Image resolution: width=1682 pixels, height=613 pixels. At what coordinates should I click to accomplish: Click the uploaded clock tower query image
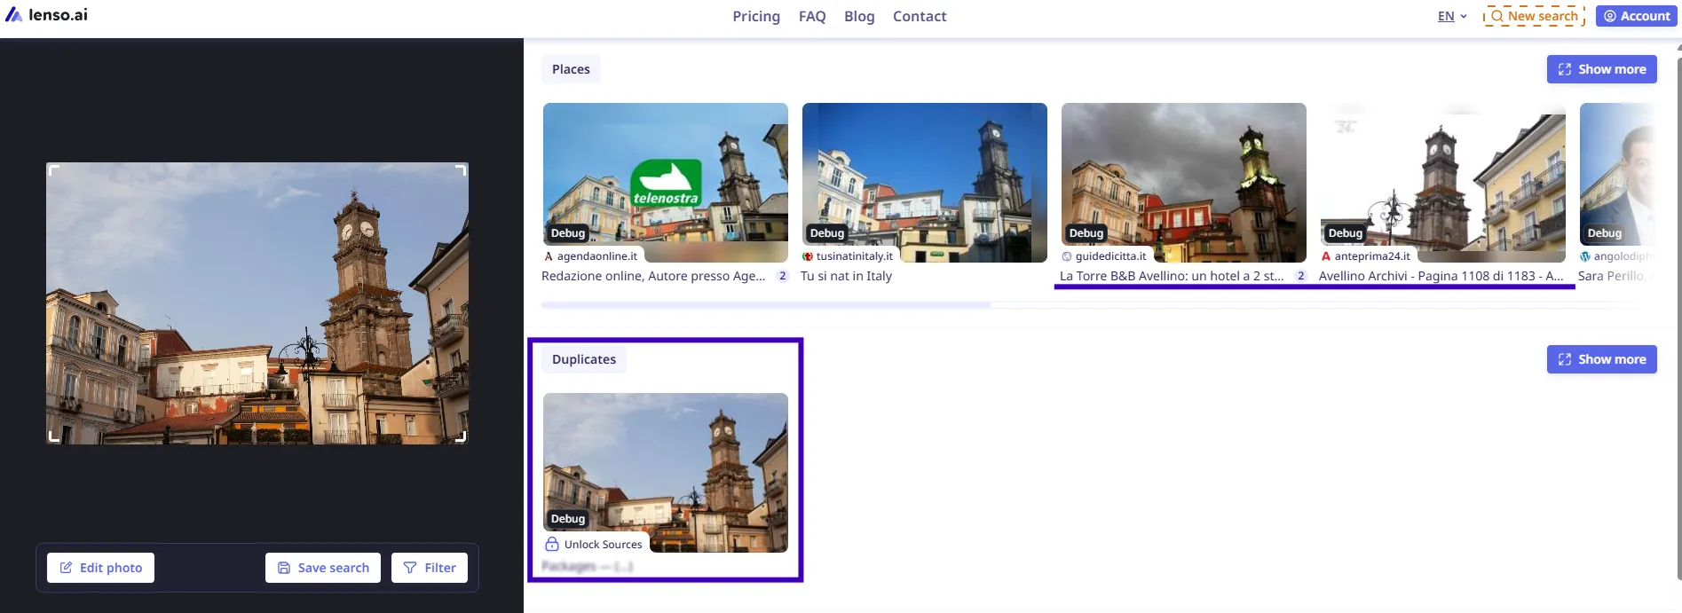tap(257, 303)
